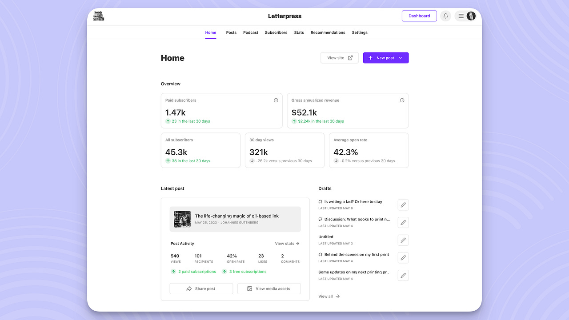Click the Average open rate card

tap(369, 150)
